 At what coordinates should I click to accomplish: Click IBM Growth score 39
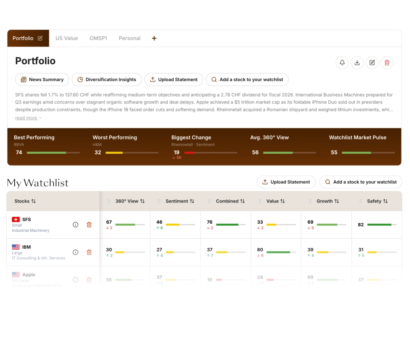click(310, 250)
